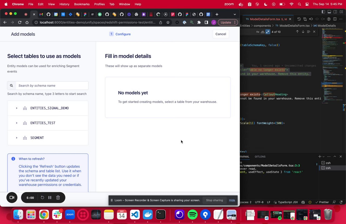
Task: Delete the Loom recording with trash icon
Action: tap(58, 198)
